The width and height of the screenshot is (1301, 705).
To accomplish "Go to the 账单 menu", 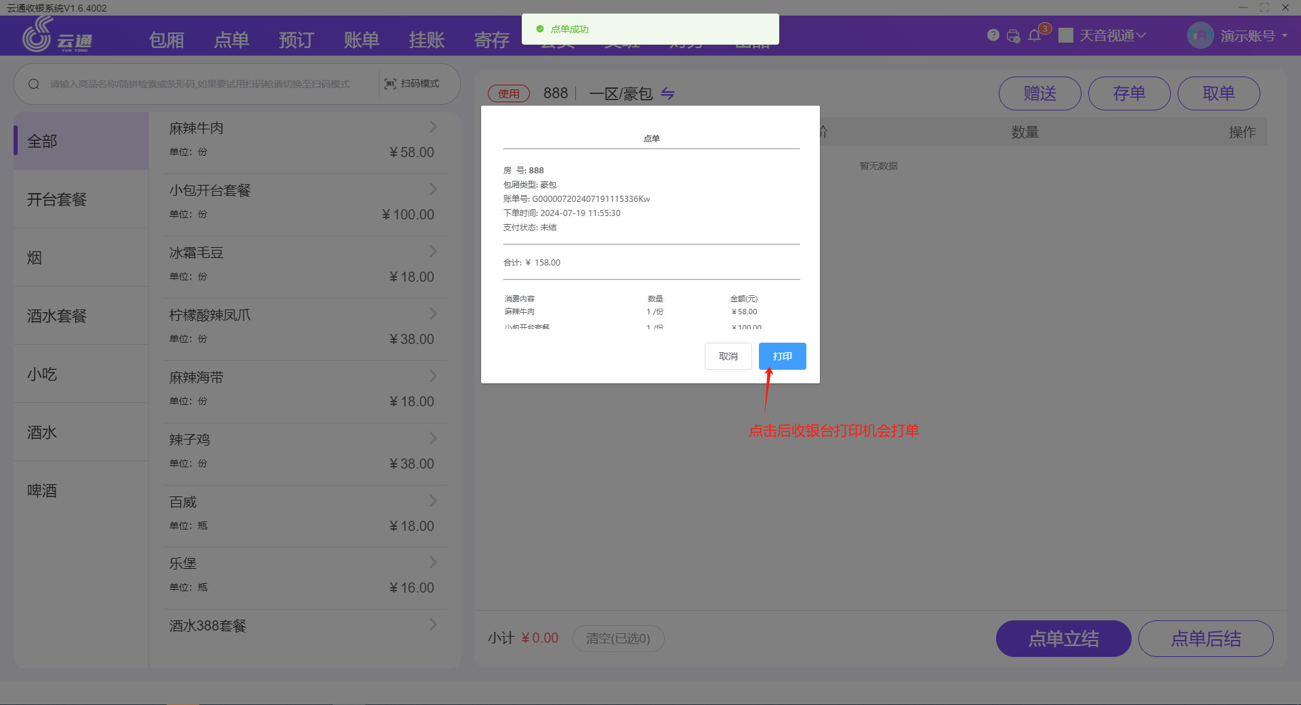I will [x=361, y=40].
